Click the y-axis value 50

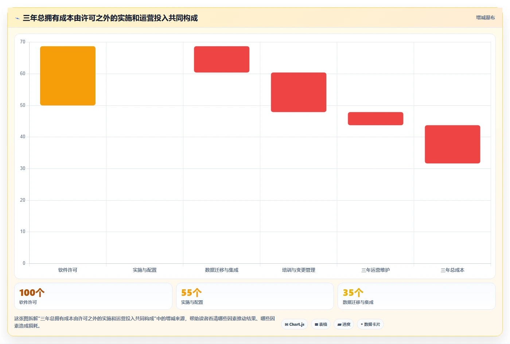click(x=23, y=105)
